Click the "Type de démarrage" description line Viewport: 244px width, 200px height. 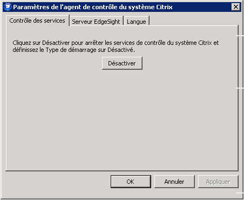point(73,50)
